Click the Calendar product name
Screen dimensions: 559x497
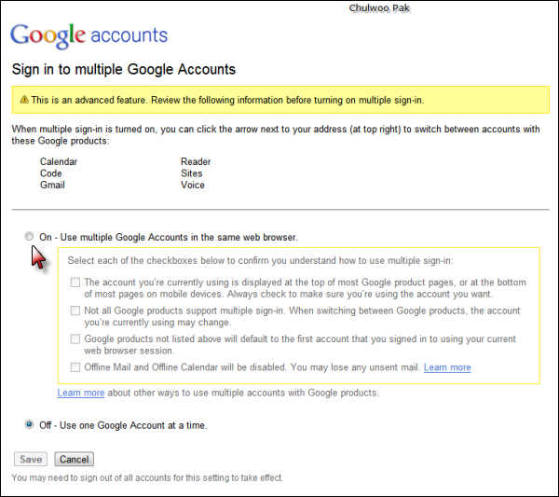pyautogui.click(x=59, y=161)
